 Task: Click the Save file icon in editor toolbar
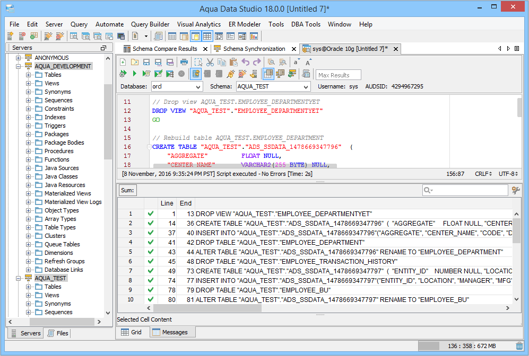[145, 62]
